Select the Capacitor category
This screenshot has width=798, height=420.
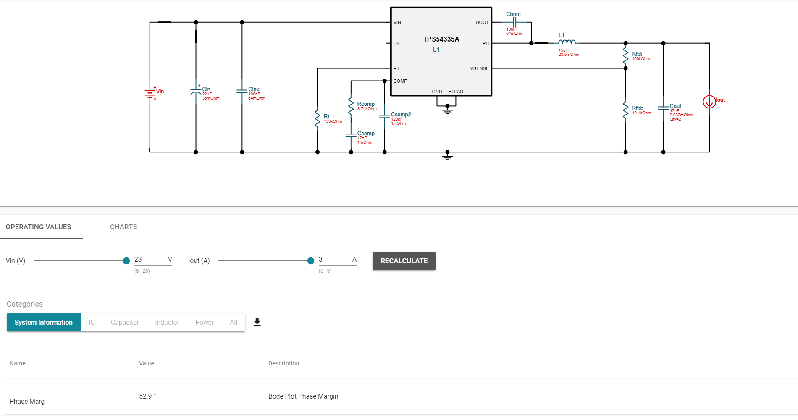(125, 322)
